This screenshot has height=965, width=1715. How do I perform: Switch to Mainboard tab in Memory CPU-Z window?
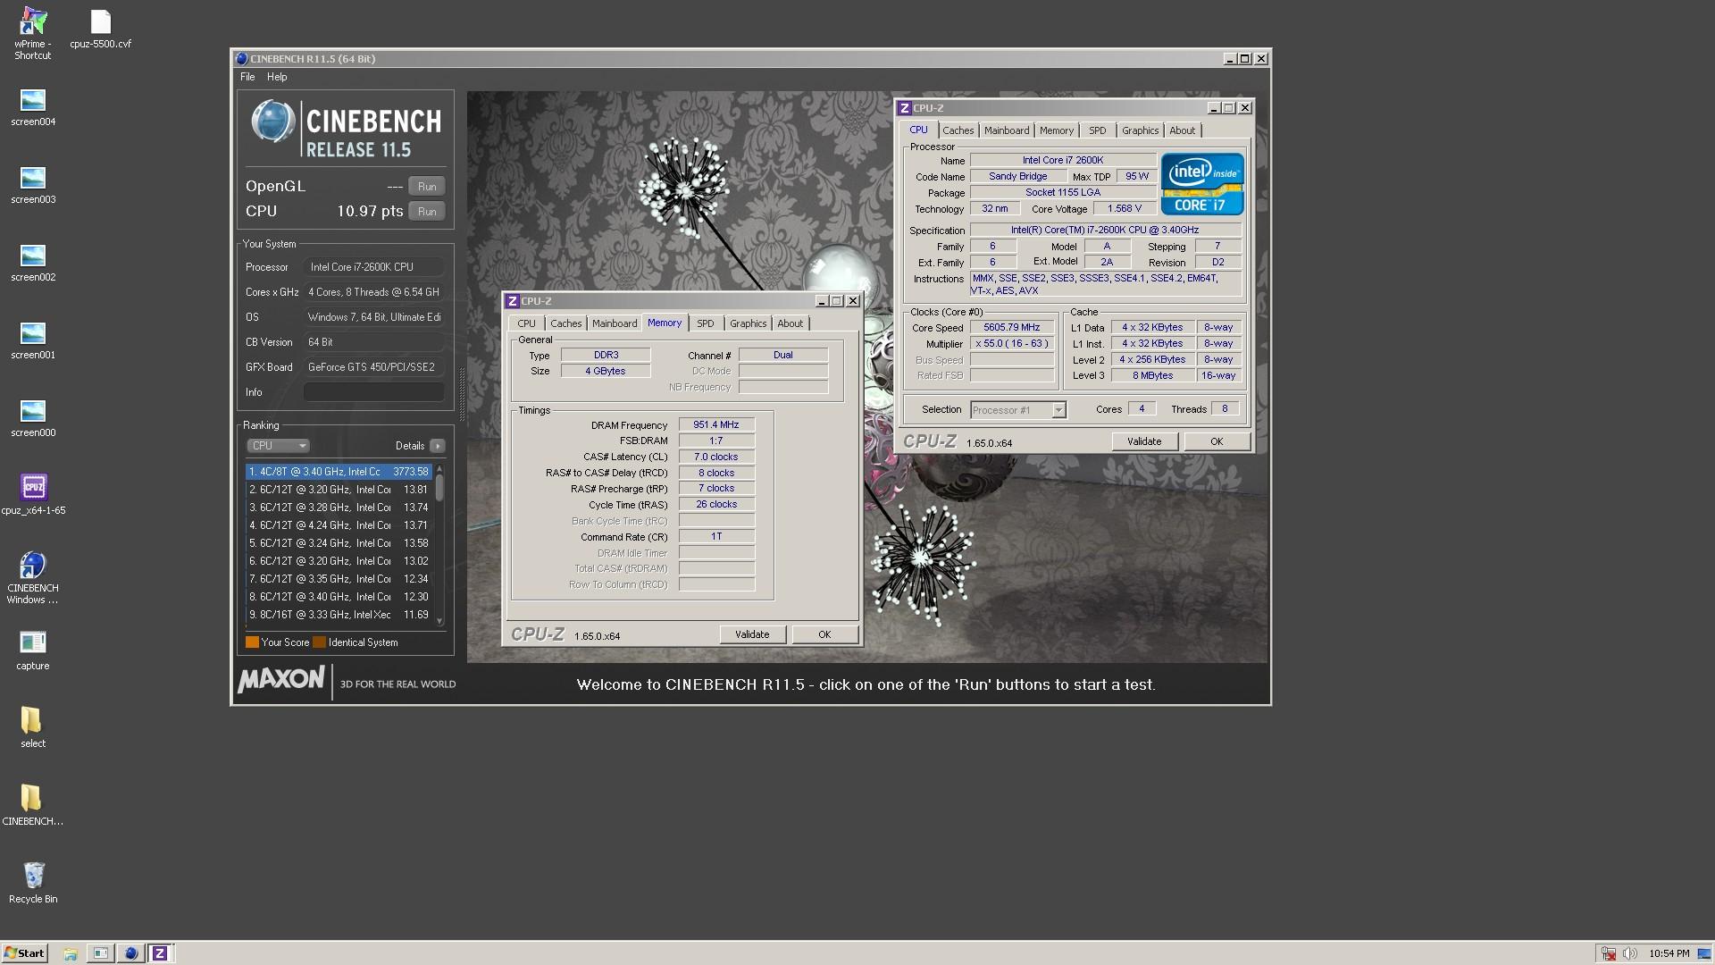point(615,323)
